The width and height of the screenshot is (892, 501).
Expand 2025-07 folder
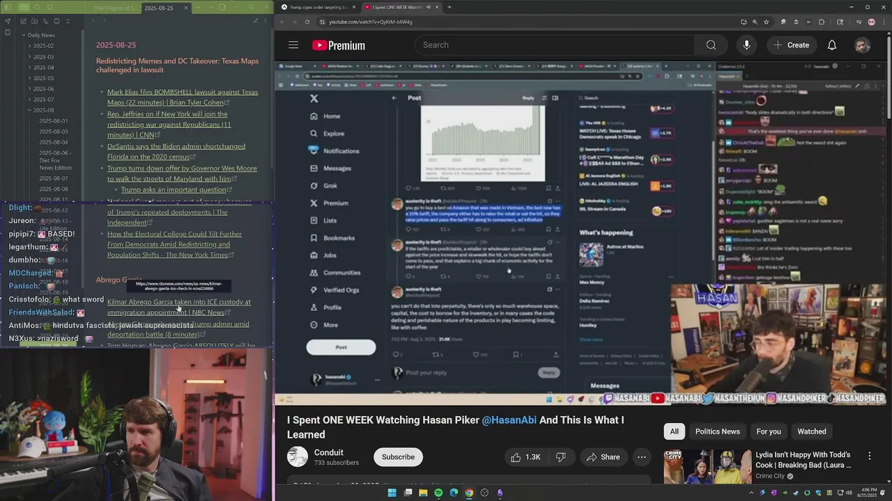point(30,100)
